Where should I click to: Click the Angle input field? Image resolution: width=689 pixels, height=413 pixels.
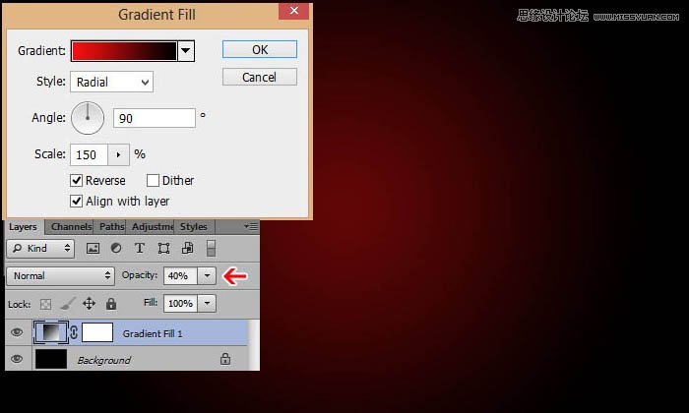(155, 118)
